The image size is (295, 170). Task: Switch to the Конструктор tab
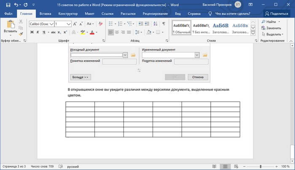pyautogui.click(x=68, y=14)
